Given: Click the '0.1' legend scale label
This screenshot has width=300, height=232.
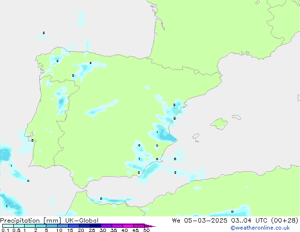Looking at the screenshot, I should pos(5,230).
